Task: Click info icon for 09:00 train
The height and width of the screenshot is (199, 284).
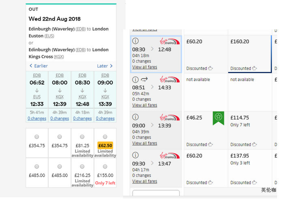Action: 136,117
